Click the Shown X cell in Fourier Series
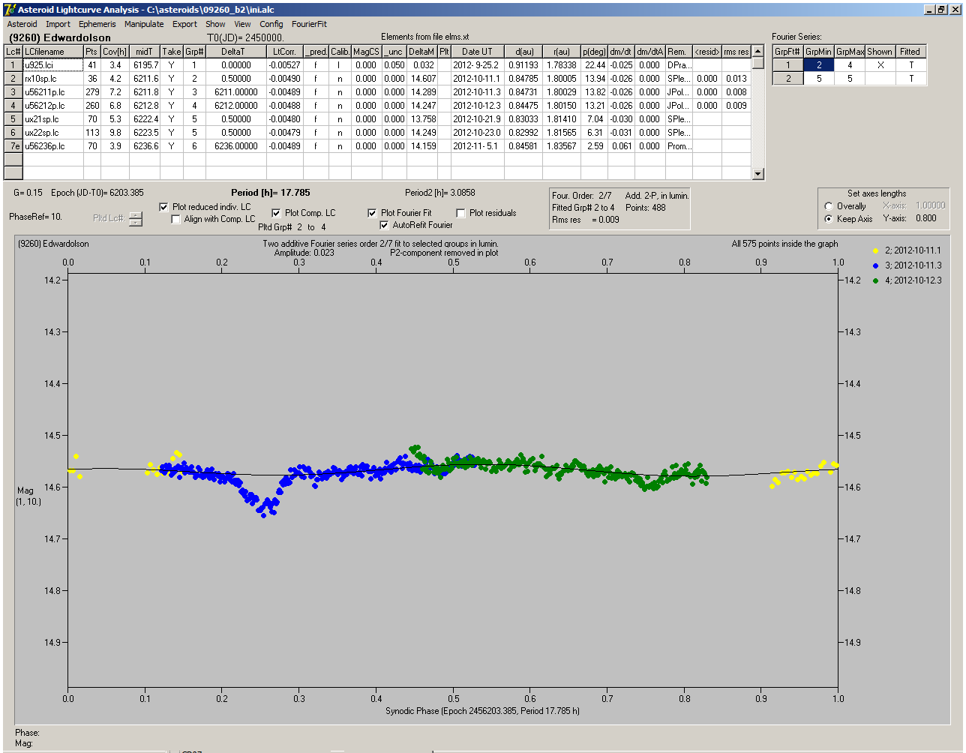 tap(880, 65)
